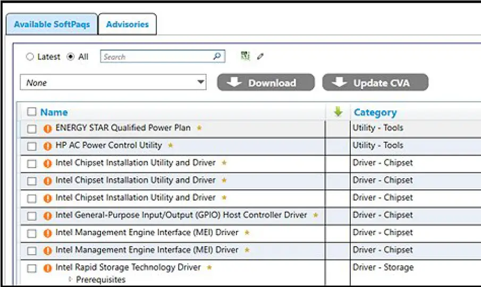Check the HP AC Power Control Utility checkbox

click(x=31, y=146)
